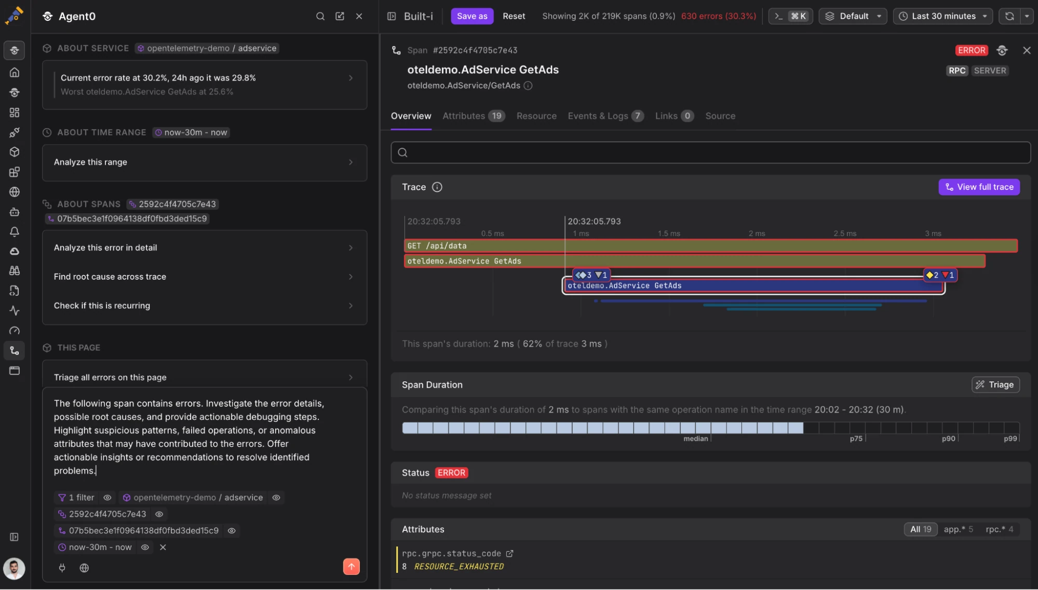Toggle visibility of trace 07b5bec3e1f0964138df0fbd3ded15c9 context
Screen dimensions: 1038x590
click(232, 530)
